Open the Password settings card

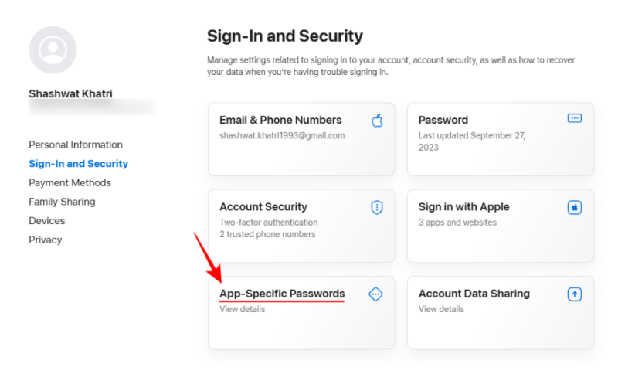[x=500, y=139]
